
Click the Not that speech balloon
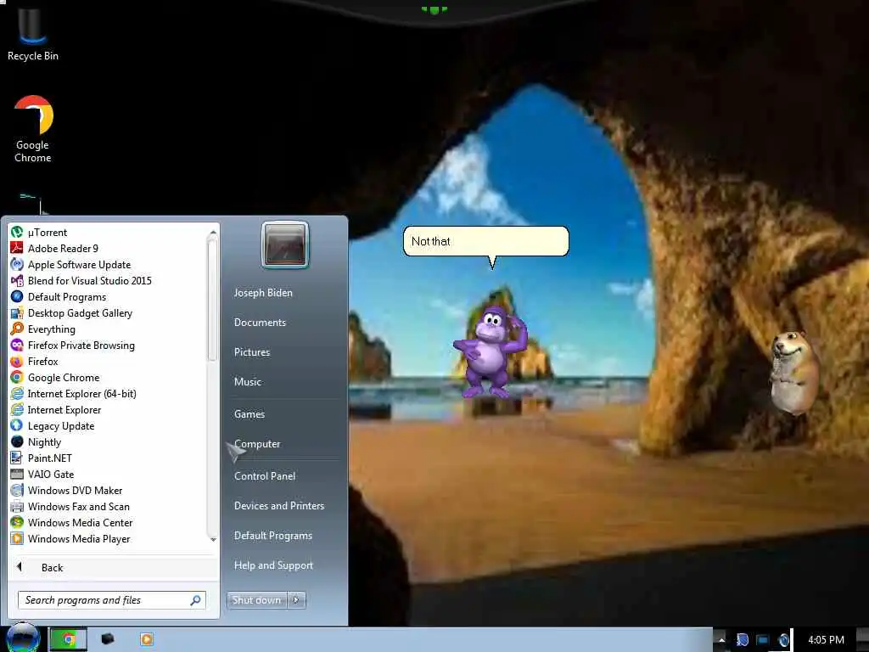pyautogui.click(x=486, y=241)
